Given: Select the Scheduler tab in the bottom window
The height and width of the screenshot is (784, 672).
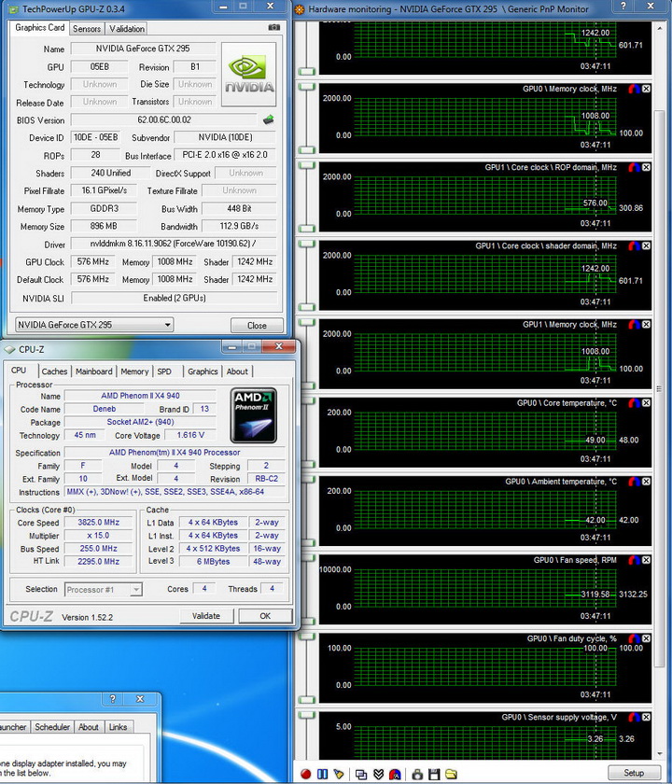Looking at the screenshot, I should click(x=52, y=727).
